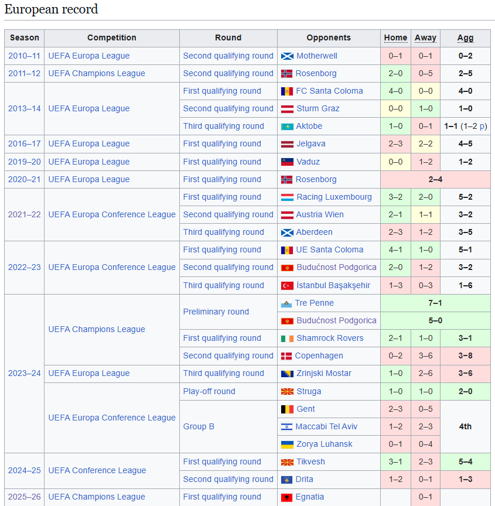Open the Copenhagen club link

click(x=319, y=355)
